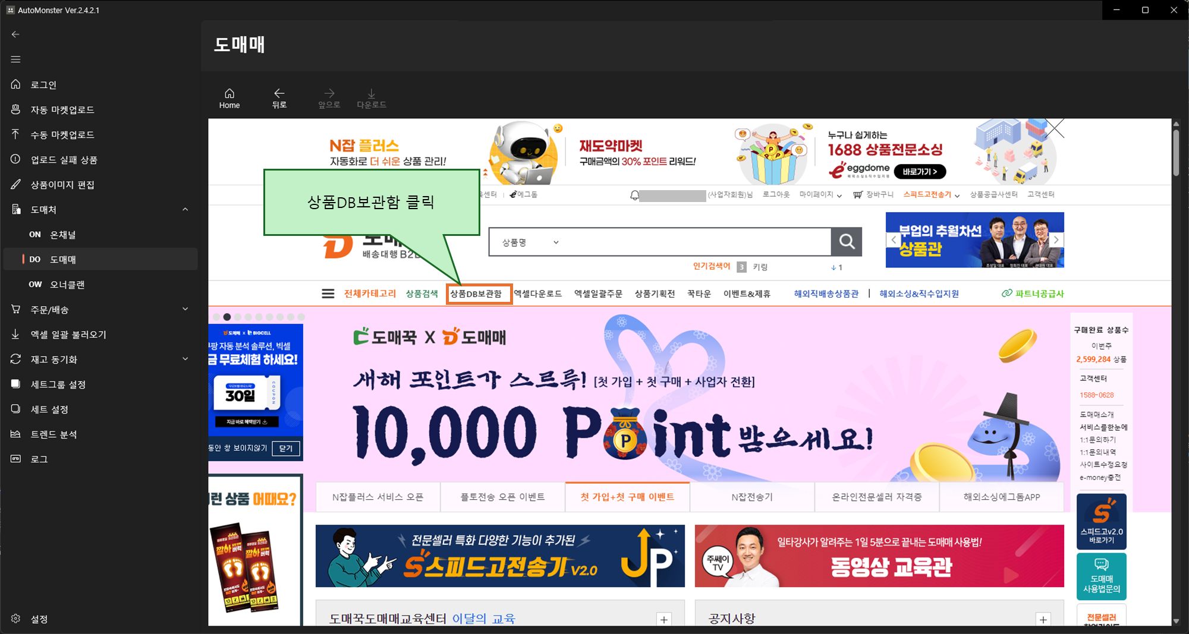Image resolution: width=1189 pixels, height=634 pixels.
Task: Show previous promo banner with left arrow
Action: click(893, 240)
